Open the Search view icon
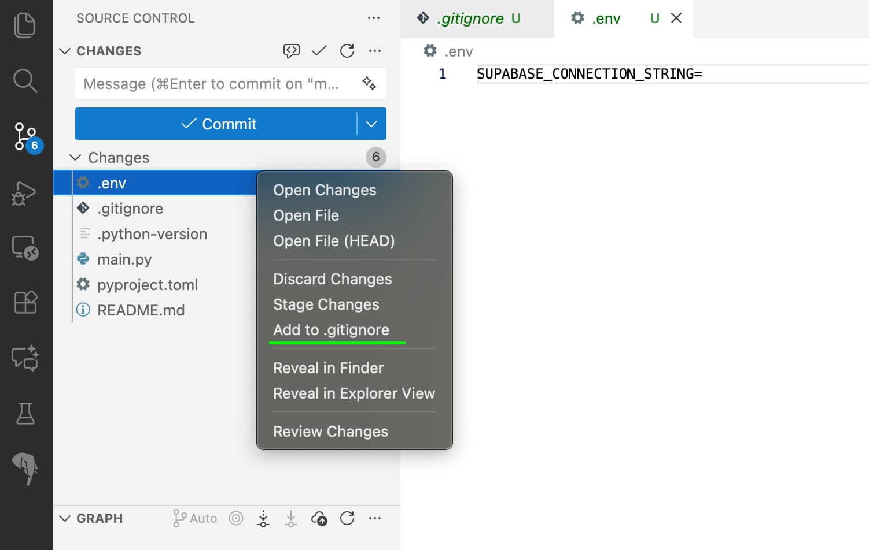The image size is (869, 550). click(25, 81)
